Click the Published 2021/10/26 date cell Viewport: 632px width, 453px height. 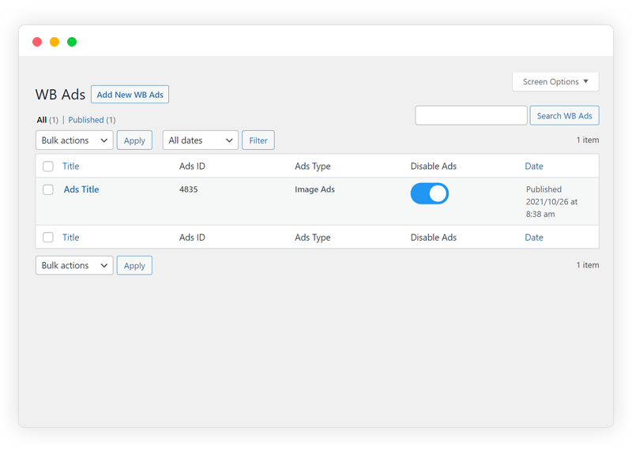551,202
